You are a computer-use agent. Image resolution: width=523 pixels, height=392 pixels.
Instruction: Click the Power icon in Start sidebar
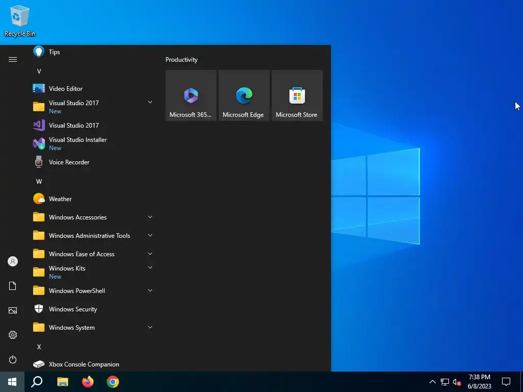pos(13,359)
